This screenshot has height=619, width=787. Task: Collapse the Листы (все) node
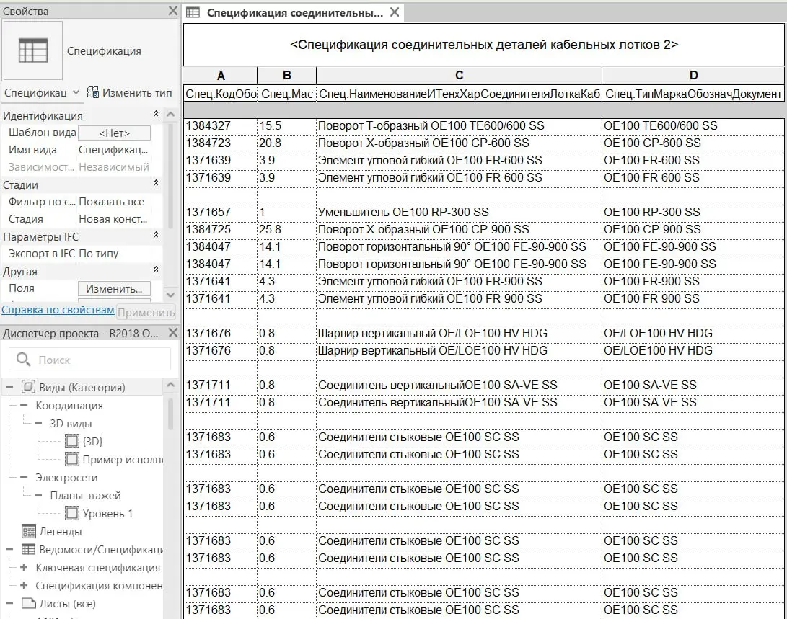click(9, 603)
